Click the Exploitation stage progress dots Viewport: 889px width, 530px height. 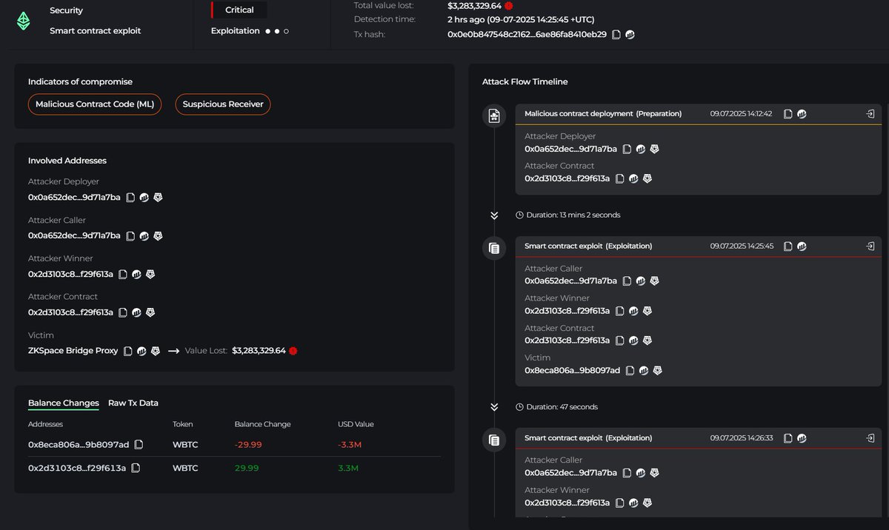pyautogui.click(x=277, y=31)
